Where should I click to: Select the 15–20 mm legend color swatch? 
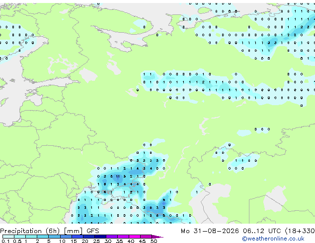click(77, 237)
